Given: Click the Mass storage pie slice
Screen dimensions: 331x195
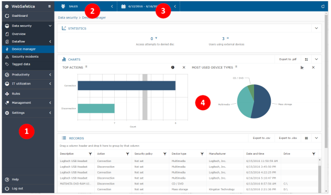Looking at the screenshot, I should [263, 101].
